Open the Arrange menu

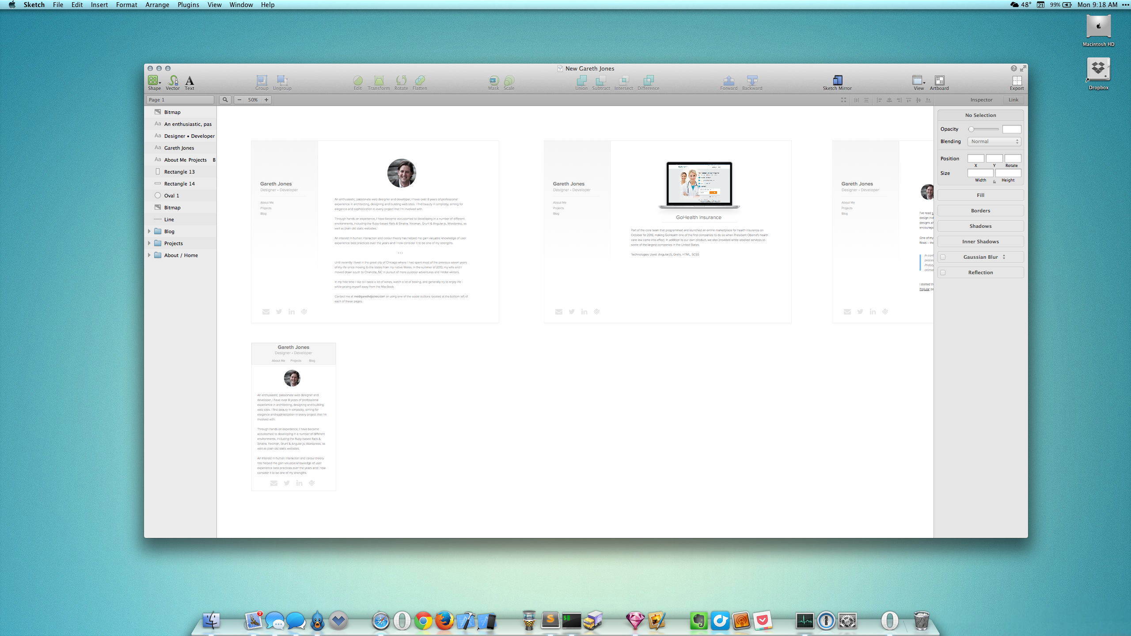pos(157,5)
